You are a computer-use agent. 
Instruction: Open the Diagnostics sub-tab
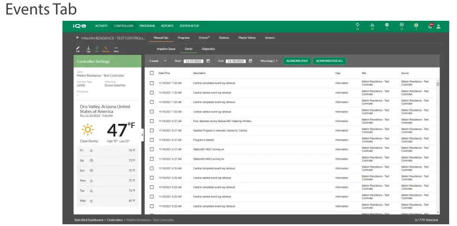pyautogui.click(x=209, y=49)
